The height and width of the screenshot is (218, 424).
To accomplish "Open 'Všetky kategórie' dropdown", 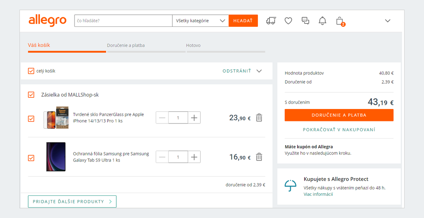I will coord(201,21).
